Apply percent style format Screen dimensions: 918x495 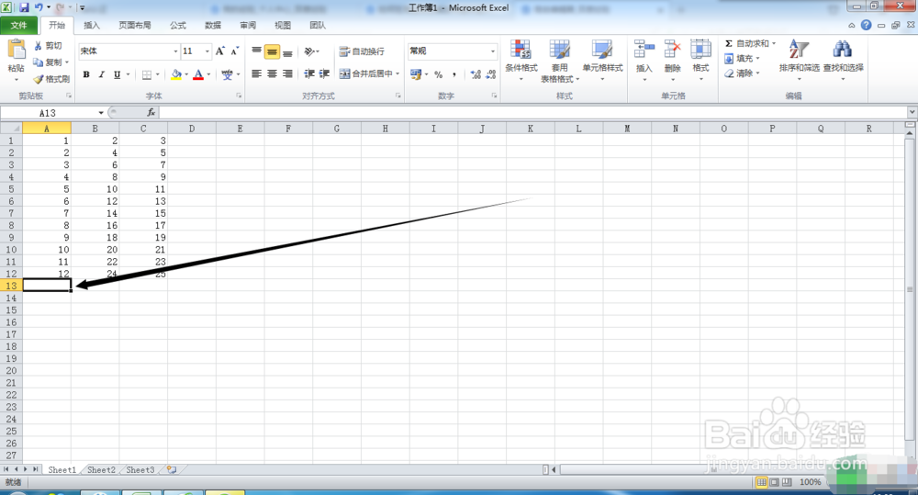click(439, 74)
